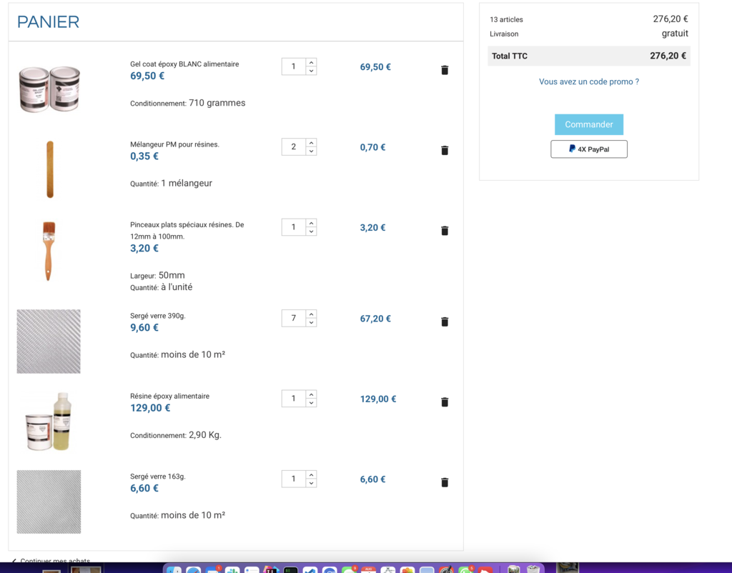Image resolution: width=732 pixels, height=573 pixels.
Task: Click the wooden mixing stick thumbnail
Action: pos(50,169)
